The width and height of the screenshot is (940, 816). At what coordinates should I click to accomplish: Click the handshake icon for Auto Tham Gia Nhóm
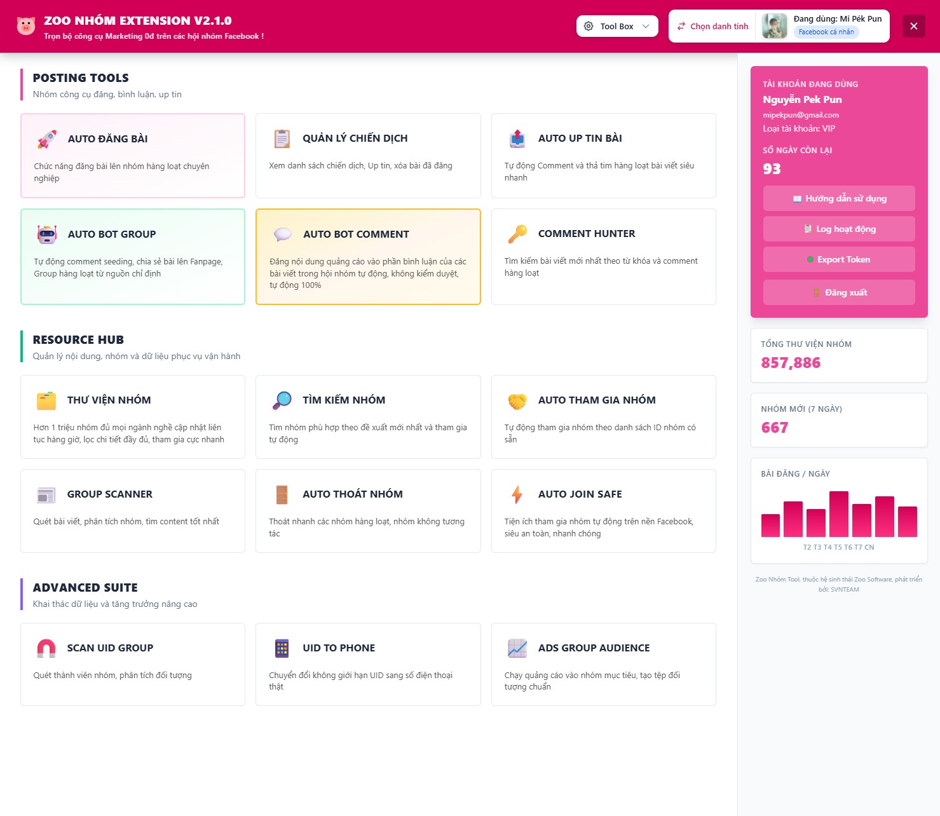[x=517, y=400]
